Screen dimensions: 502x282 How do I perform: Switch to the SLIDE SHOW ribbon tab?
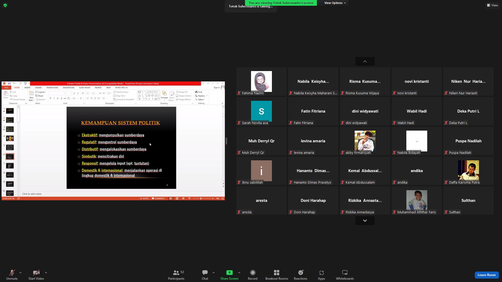click(x=85, y=88)
